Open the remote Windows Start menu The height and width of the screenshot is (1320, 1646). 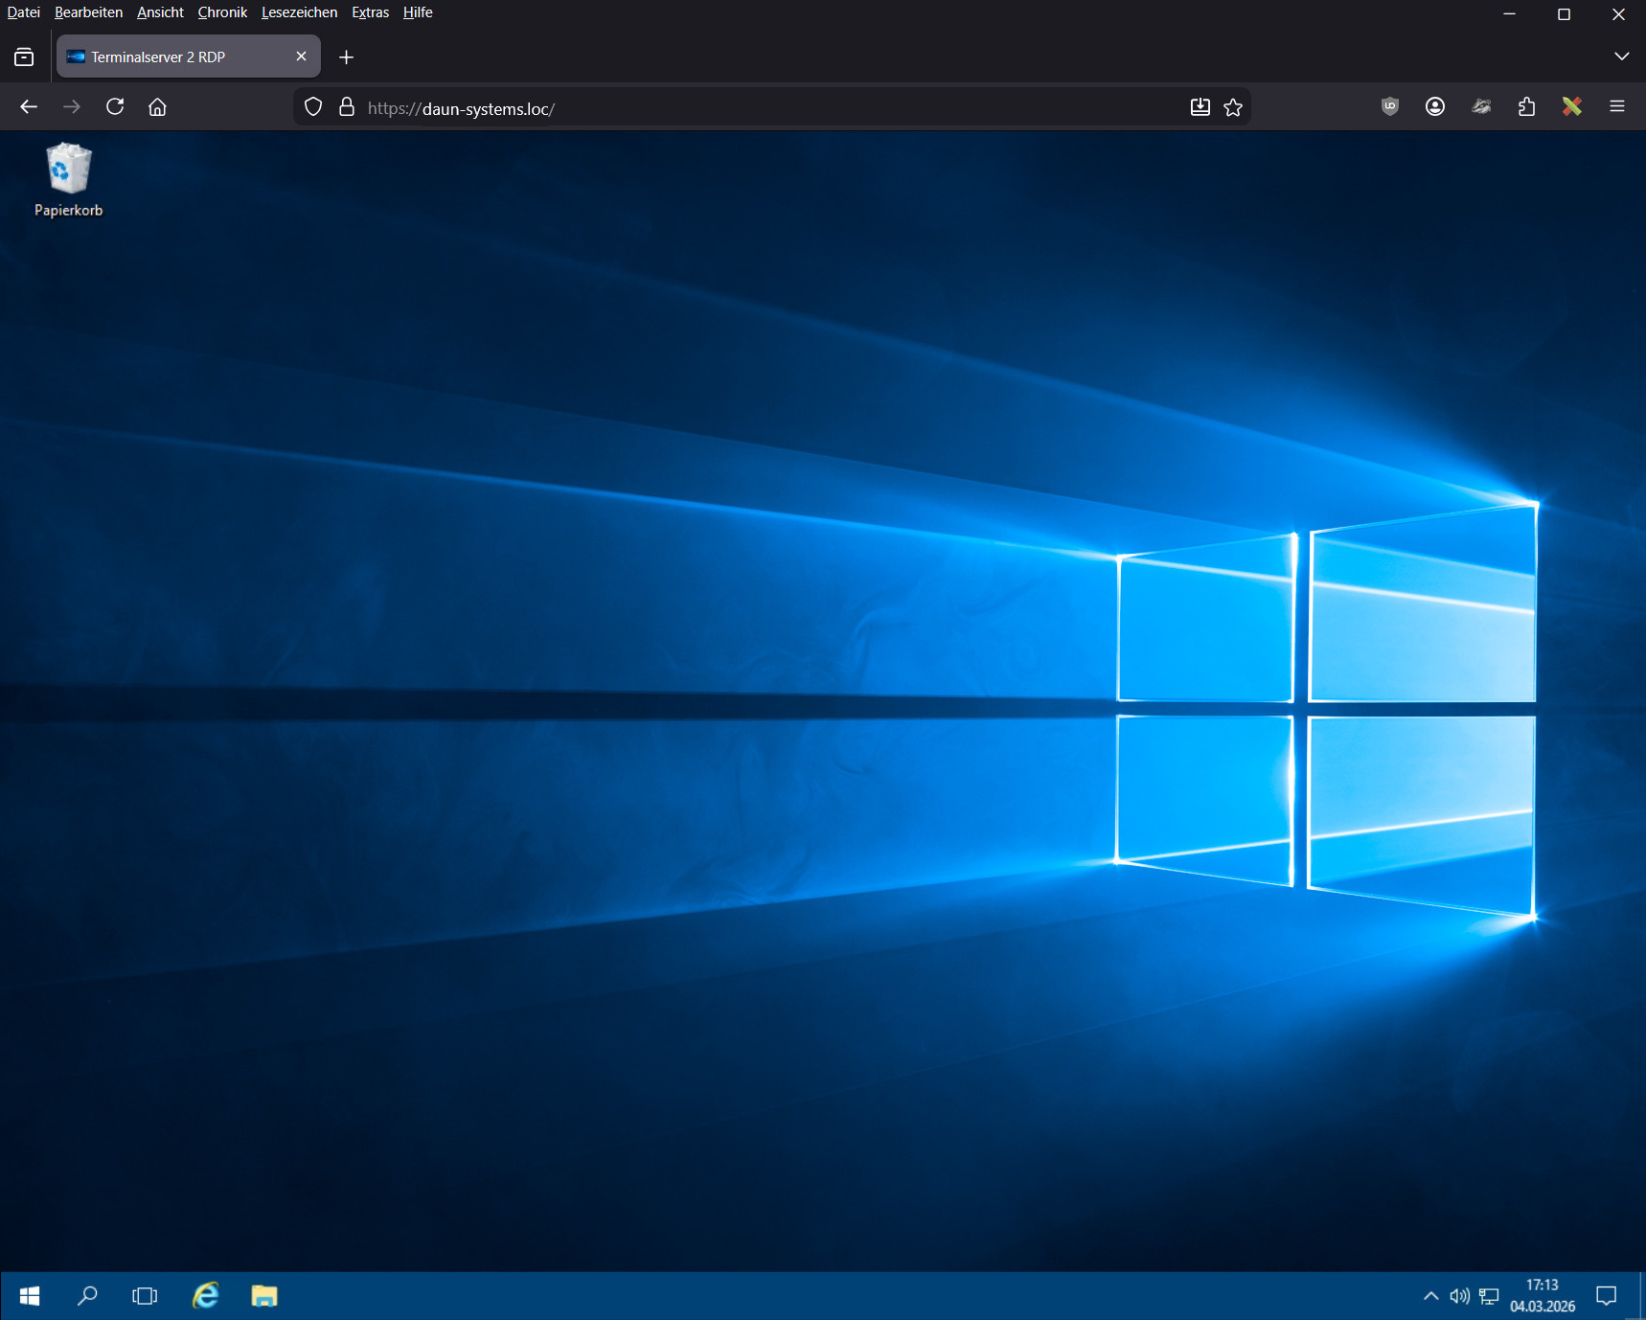click(x=30, y=1296)
